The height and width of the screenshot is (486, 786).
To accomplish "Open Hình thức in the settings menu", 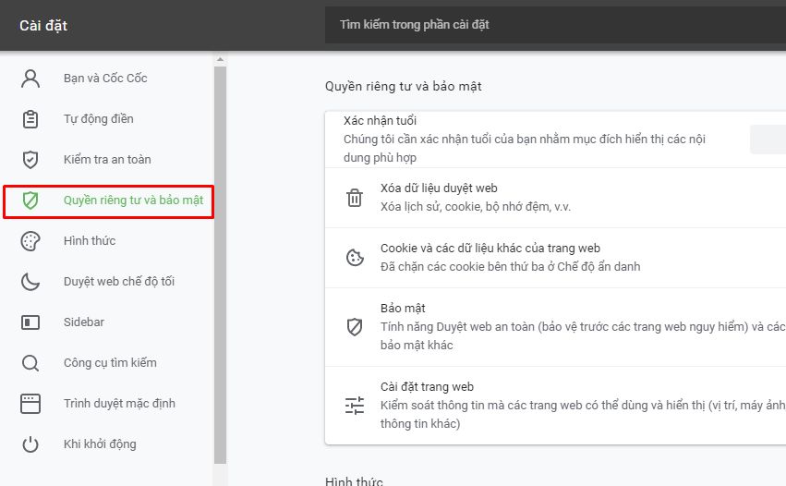I will click(x=90, y=241).
